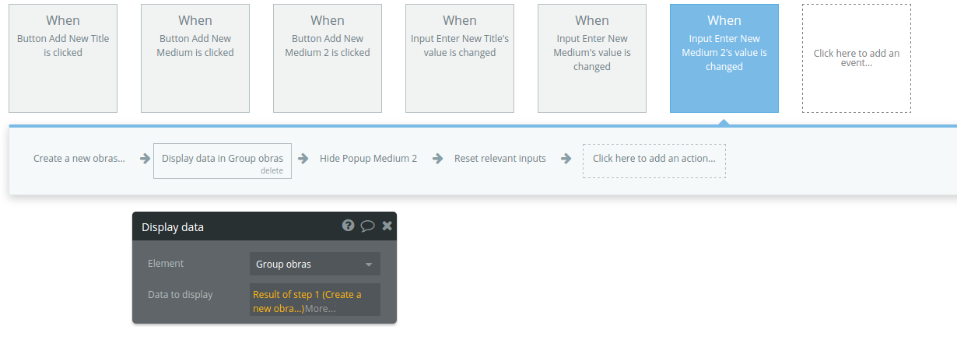Select the Input Enter New Medium's value changed event
This screenshot has height=340, width=957.
[592, 58]
